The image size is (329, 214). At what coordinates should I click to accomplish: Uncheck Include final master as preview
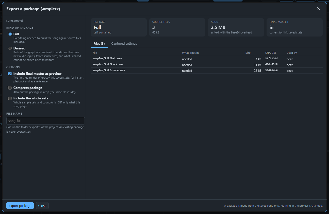(x=10, y=74)
